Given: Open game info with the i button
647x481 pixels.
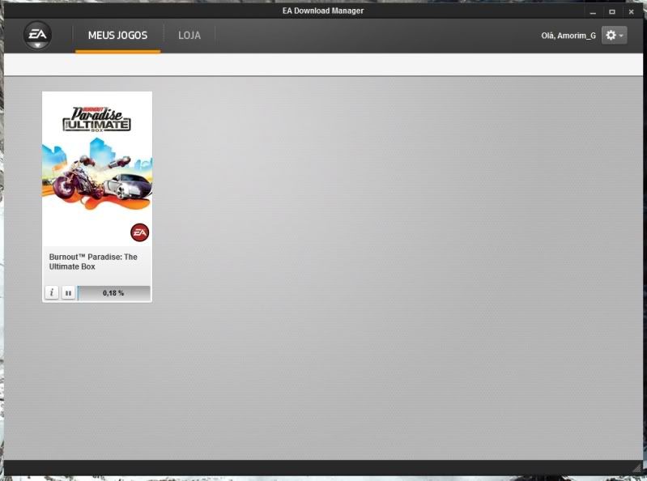Looking at the screenshot, I should tap(52, 292).
